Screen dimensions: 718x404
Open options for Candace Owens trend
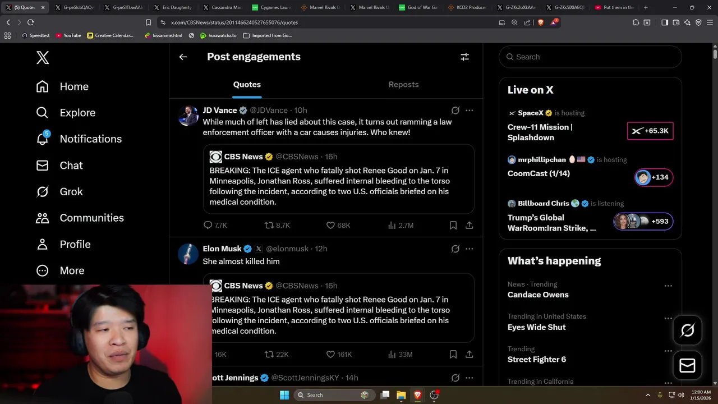(668, 286)
